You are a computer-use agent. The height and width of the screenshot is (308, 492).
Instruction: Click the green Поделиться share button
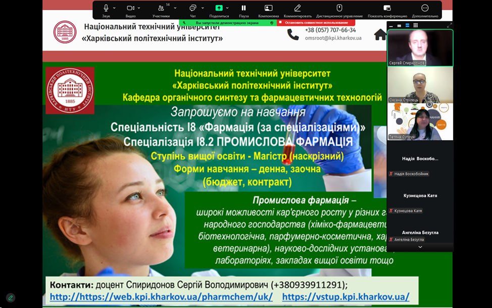(x=219, y=11)
